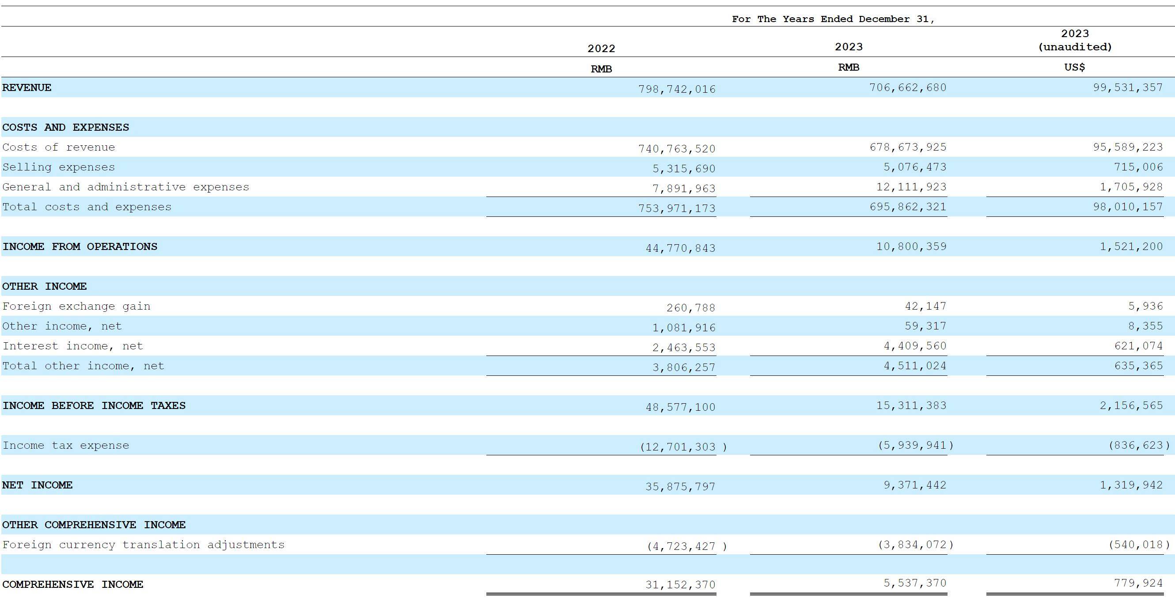Click Total other income, net label
The height and width of the screenshot is (598, 1175).
pos(83,366)
